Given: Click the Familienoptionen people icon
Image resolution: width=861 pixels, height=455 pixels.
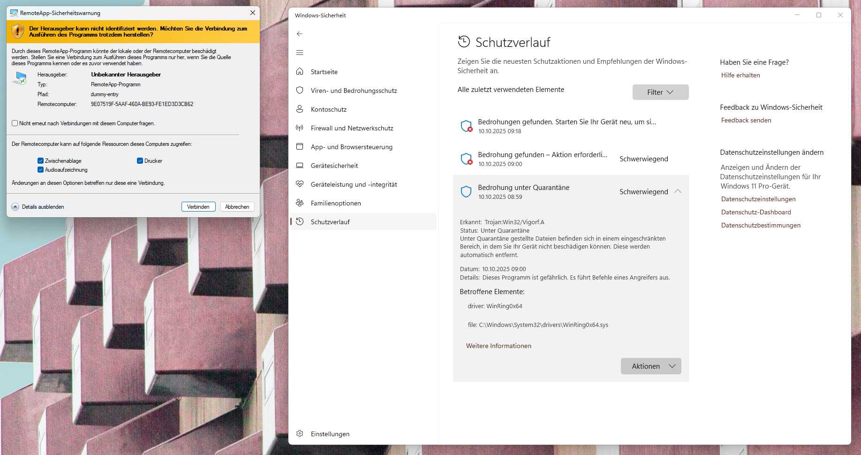Looking at the screenshot, I should tap(300, 203).
